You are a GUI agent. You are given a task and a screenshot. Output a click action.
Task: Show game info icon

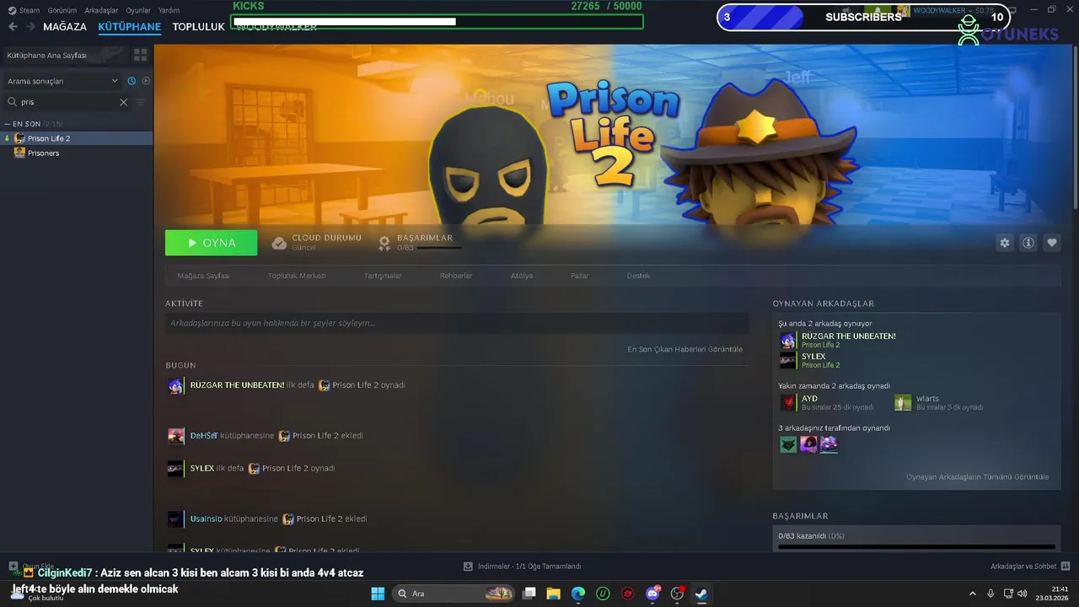click(1028, 243)
